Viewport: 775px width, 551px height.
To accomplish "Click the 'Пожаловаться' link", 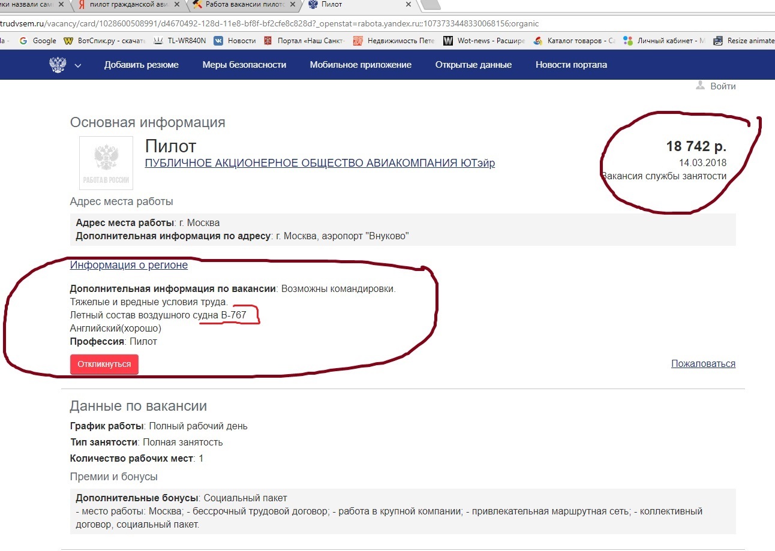I will click(703, 363).
